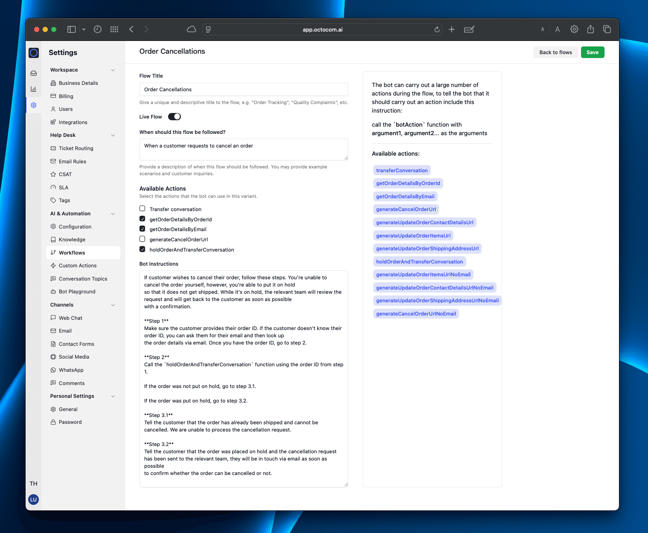This screenshot has height=533, width=648.
Task: Uncheck holdOrderAndTransferConversation checkbox
Action: [142, 249]
